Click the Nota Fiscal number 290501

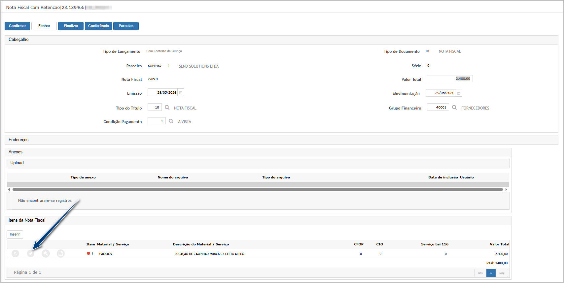point(153,79)
